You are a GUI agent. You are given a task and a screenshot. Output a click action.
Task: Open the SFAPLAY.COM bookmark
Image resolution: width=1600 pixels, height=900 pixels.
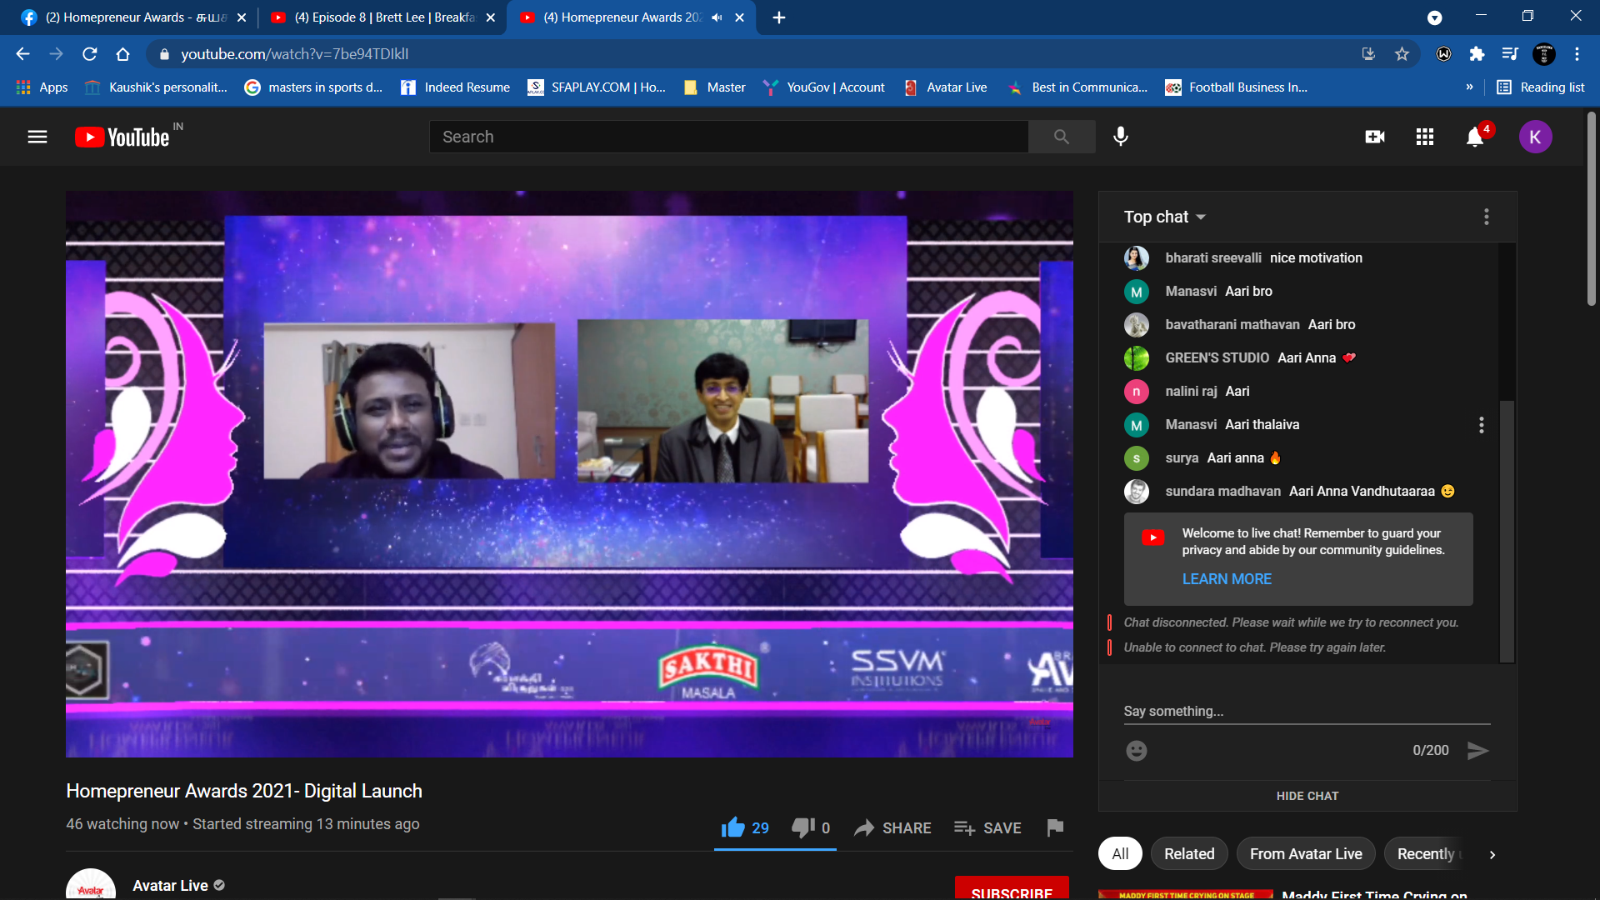pyautogui.click(x=597, y=87)
